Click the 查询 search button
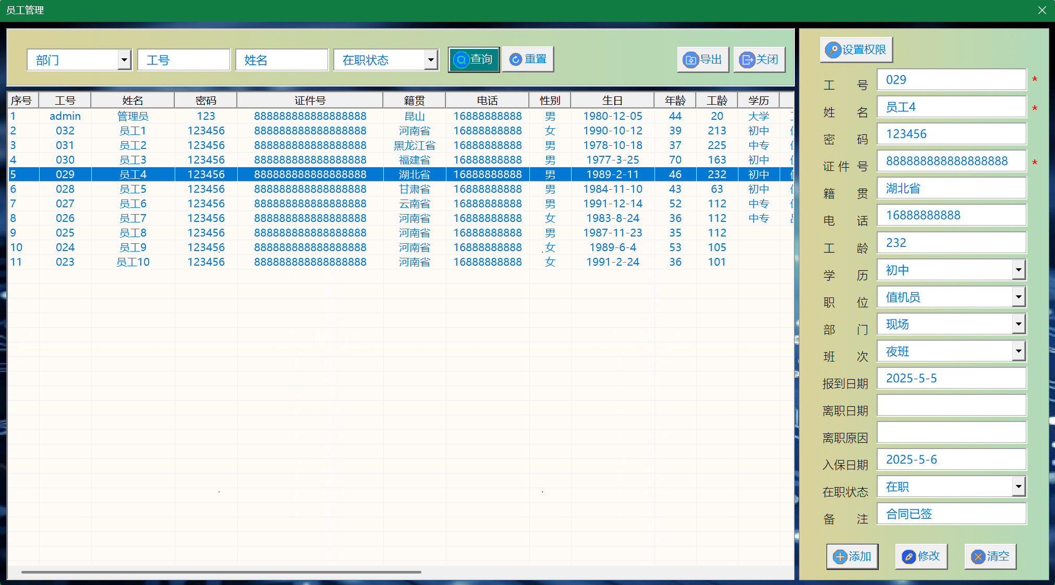 click(x=474, y=59)
